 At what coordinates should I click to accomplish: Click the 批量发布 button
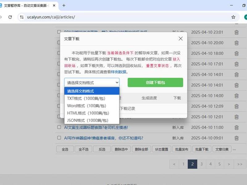182,149
